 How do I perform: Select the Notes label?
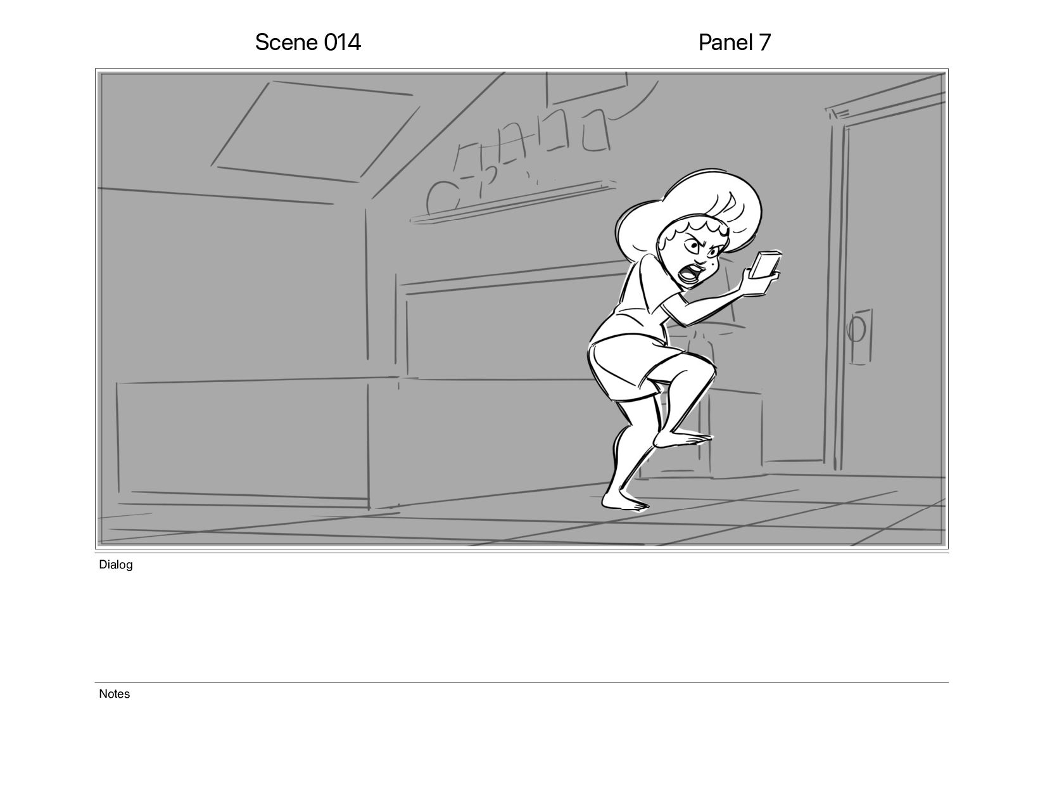tap(115, 694)
